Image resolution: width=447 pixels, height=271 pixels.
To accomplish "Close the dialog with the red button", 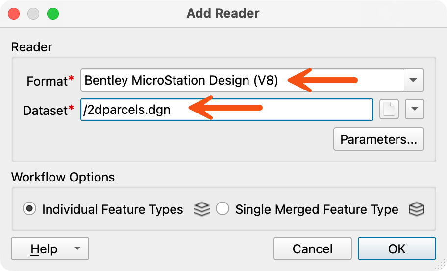I will (14, 14).
